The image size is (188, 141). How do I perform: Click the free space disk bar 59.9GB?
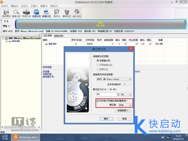pyautogui.click(x=101, y=24)
